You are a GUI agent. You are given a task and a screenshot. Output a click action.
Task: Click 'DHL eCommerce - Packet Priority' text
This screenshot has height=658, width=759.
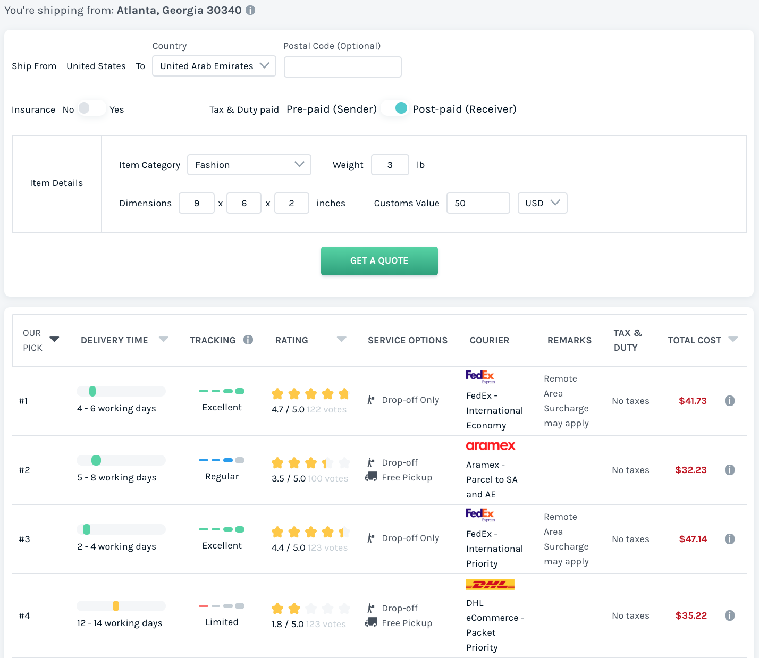tap(495, 625)
